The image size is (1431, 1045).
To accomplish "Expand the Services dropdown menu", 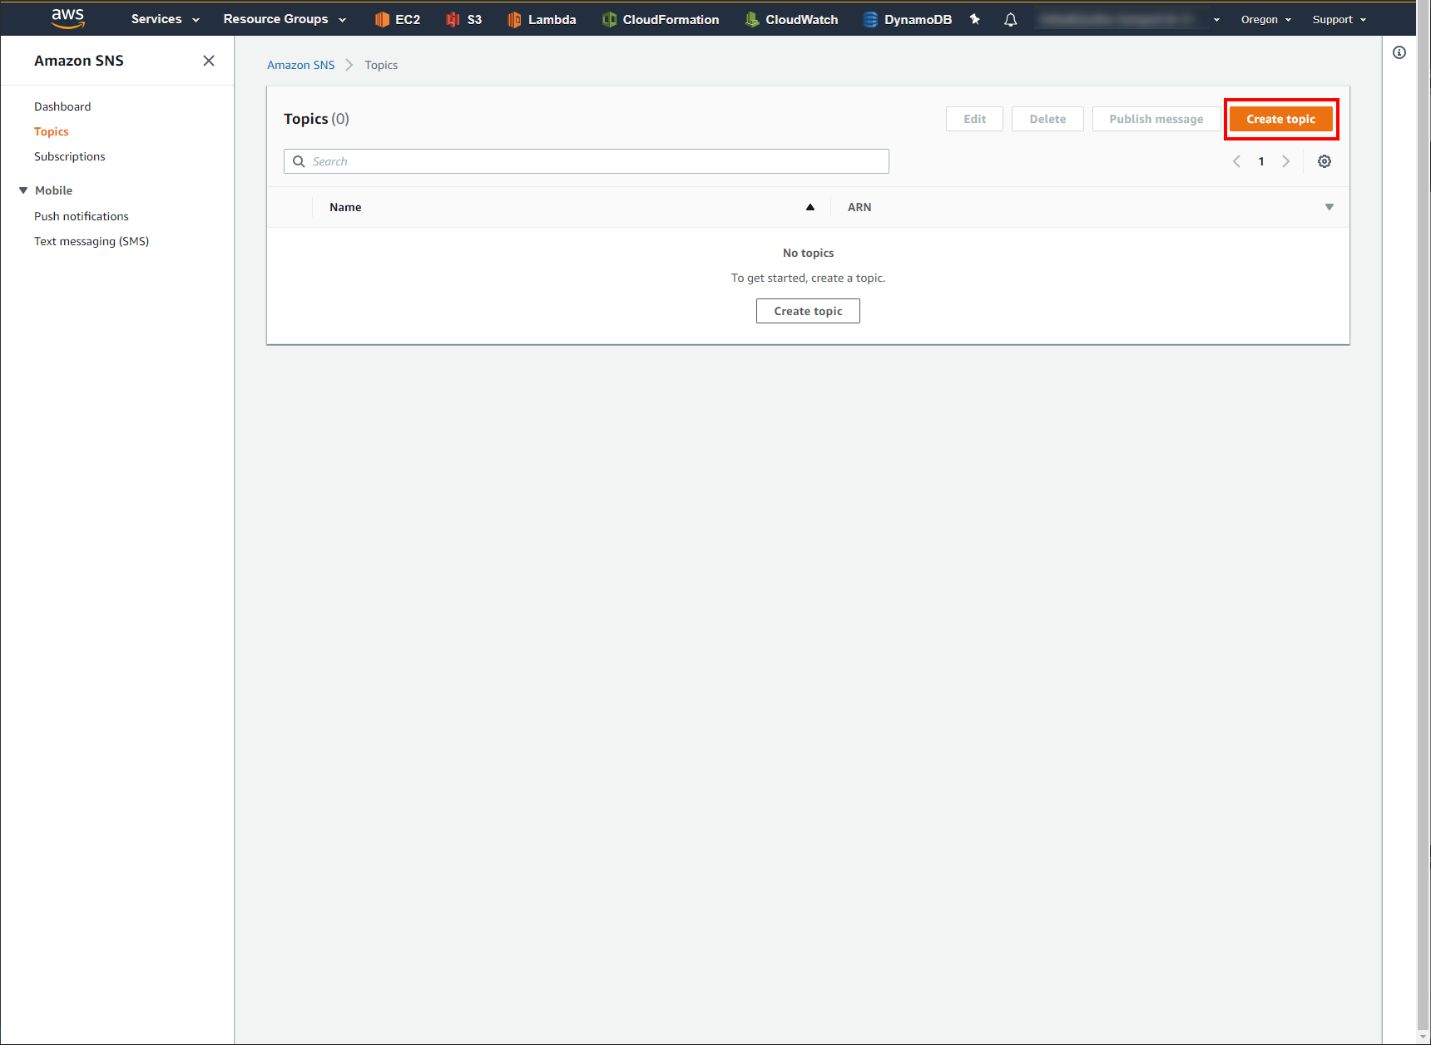I will 165,19.
